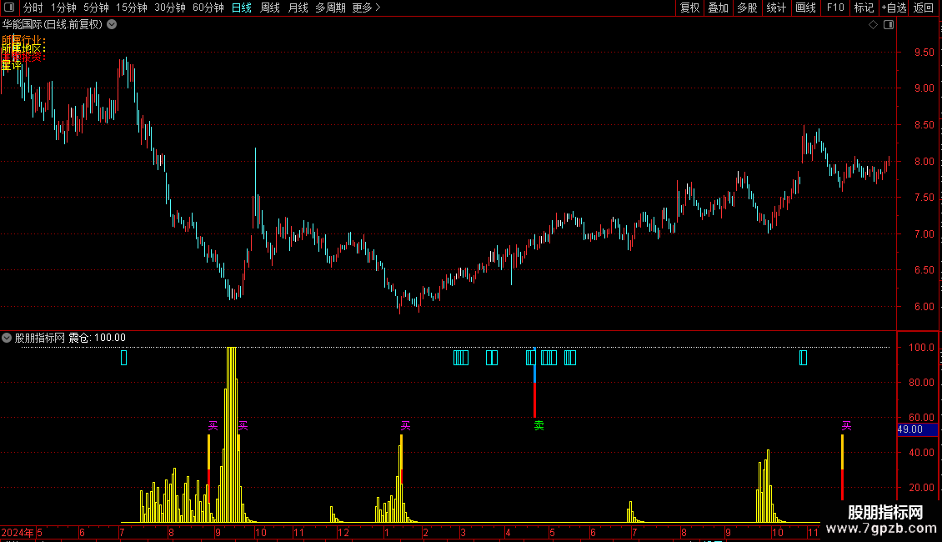The height and width of the screenshot is (542, 942).
Task: Click the 2024年 date label on time axis
Action: [18, 532]
